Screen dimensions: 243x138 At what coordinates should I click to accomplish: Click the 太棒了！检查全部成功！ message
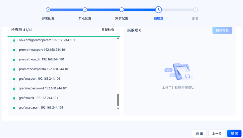point(179,88)
